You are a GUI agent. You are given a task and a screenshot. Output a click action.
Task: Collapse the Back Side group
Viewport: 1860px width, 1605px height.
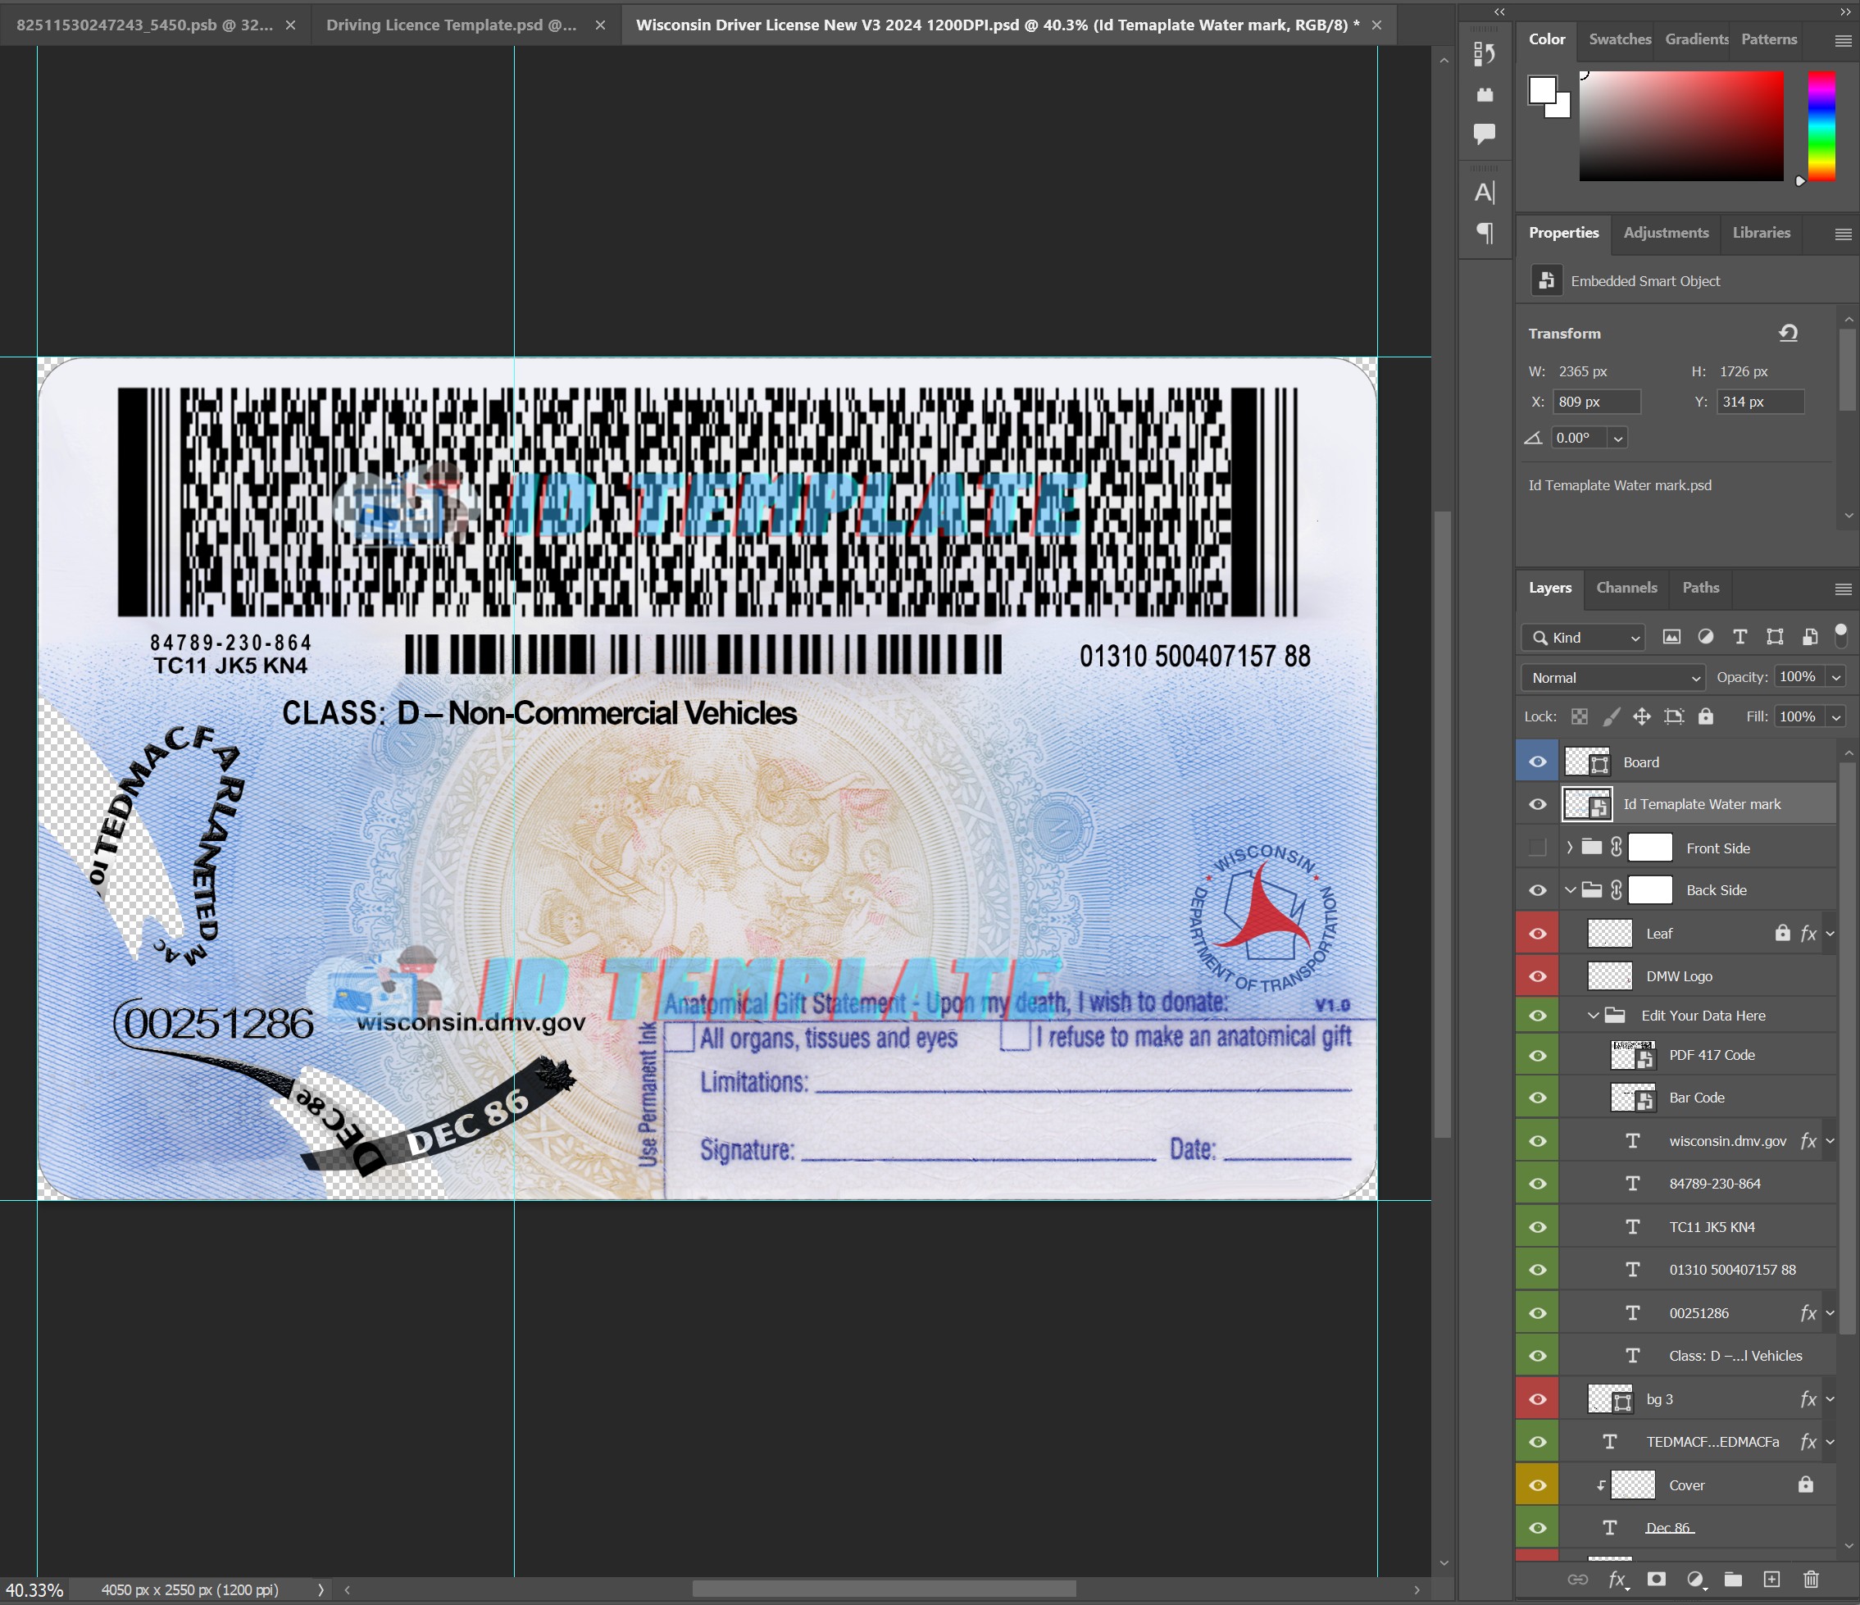click(x=1569, y=890)
